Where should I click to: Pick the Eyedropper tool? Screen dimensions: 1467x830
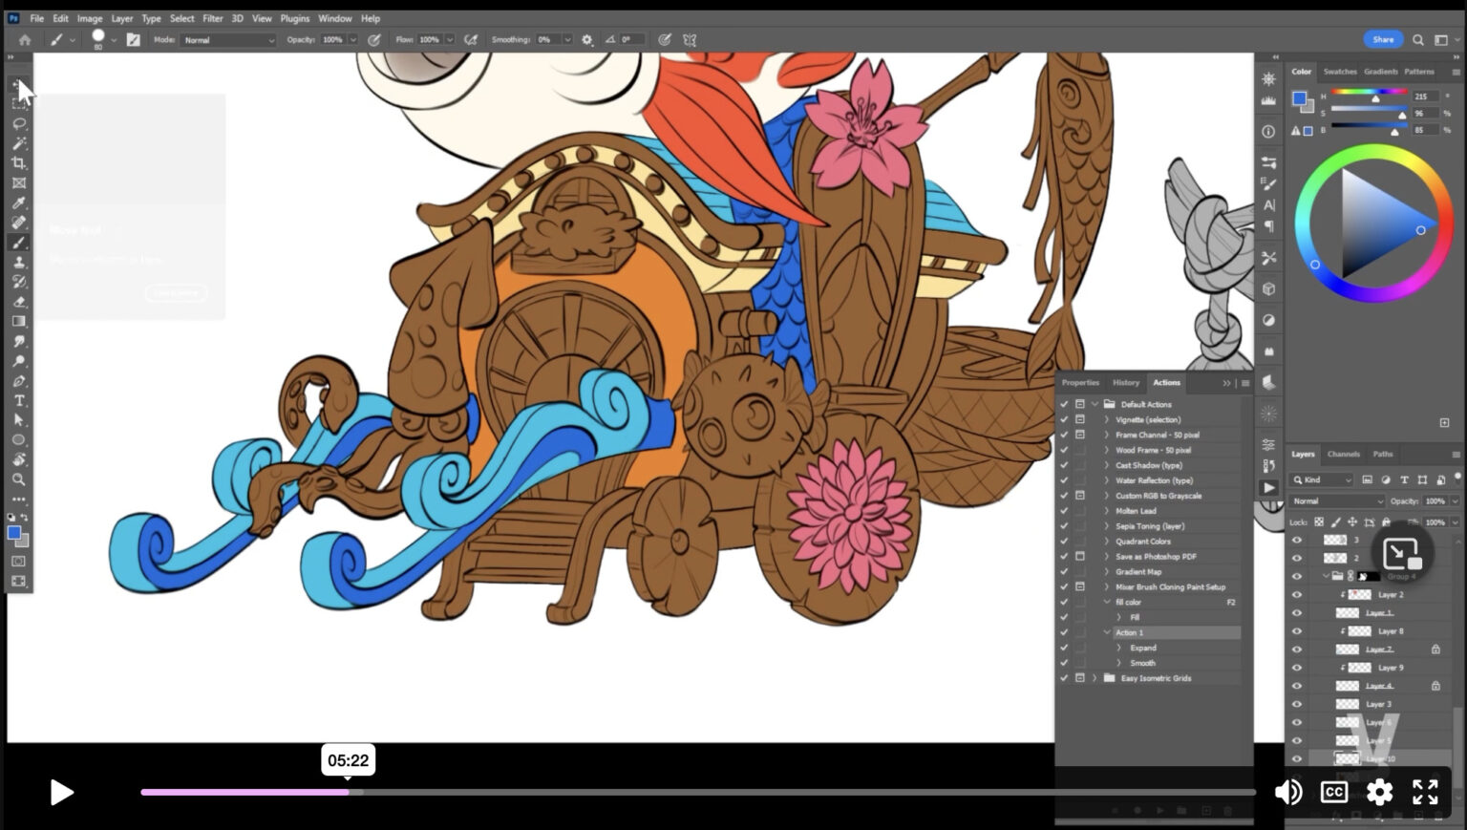[x=19, y=202]
